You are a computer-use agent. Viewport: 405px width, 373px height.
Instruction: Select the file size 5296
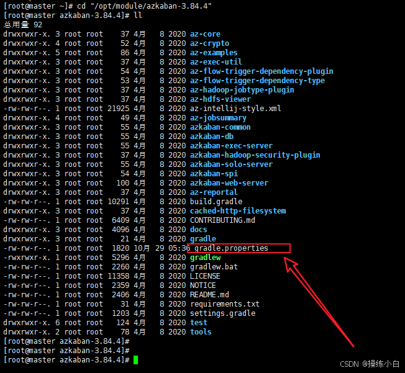121,258
